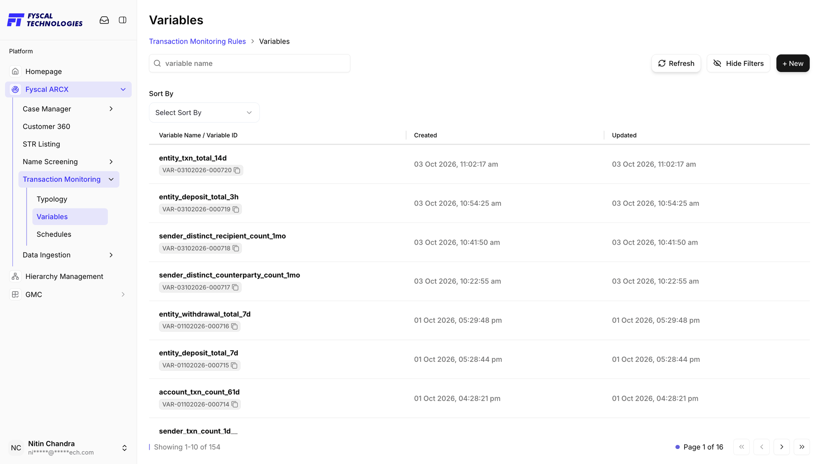Open Customer 360 in sidebar
Image resolution: width=822 pixels, height=464 pixels.
pyautogui.click(x=46, y=127)
